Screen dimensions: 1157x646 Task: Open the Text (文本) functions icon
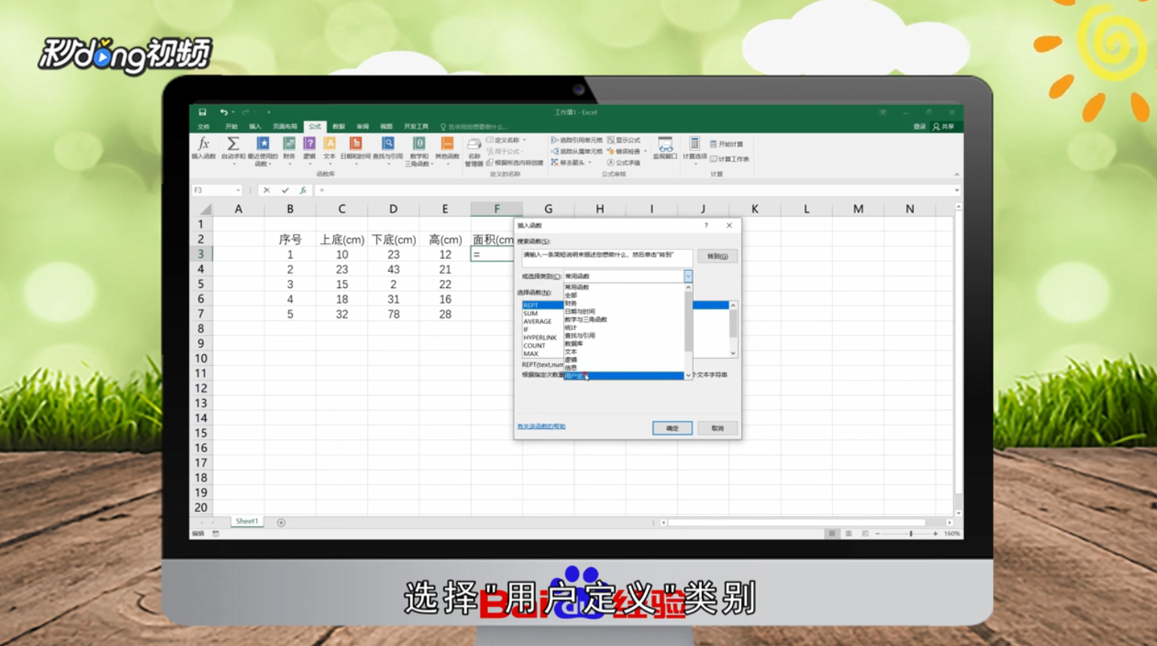point(330,143)
